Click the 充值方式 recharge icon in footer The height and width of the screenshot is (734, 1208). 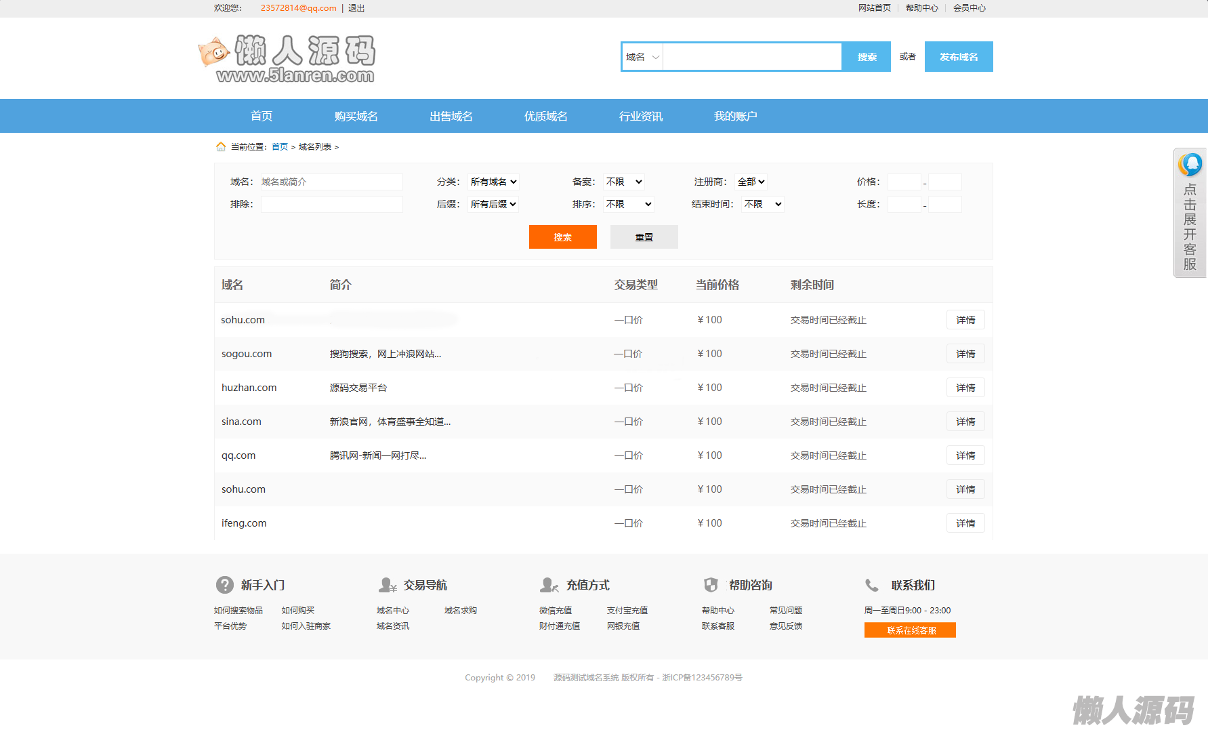pyautogui.click(x=549, y=585)
